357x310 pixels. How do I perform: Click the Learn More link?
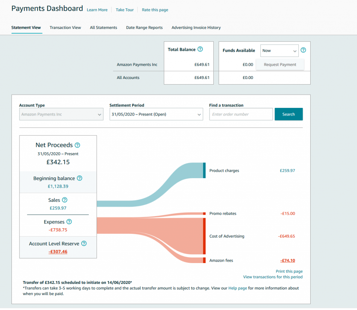point(97,10)
